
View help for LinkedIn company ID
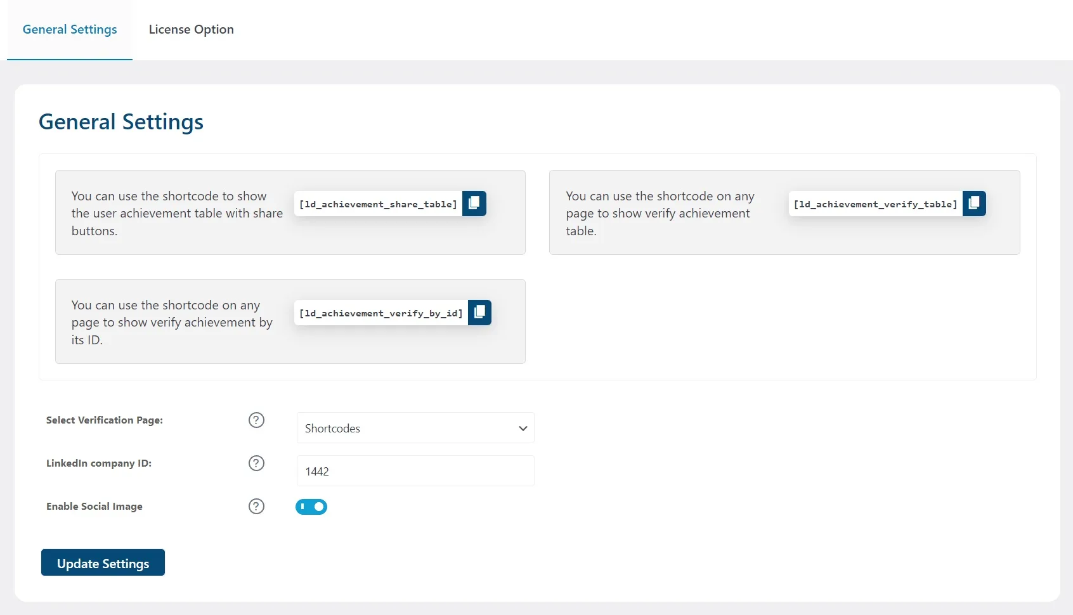tap(256, 463)
